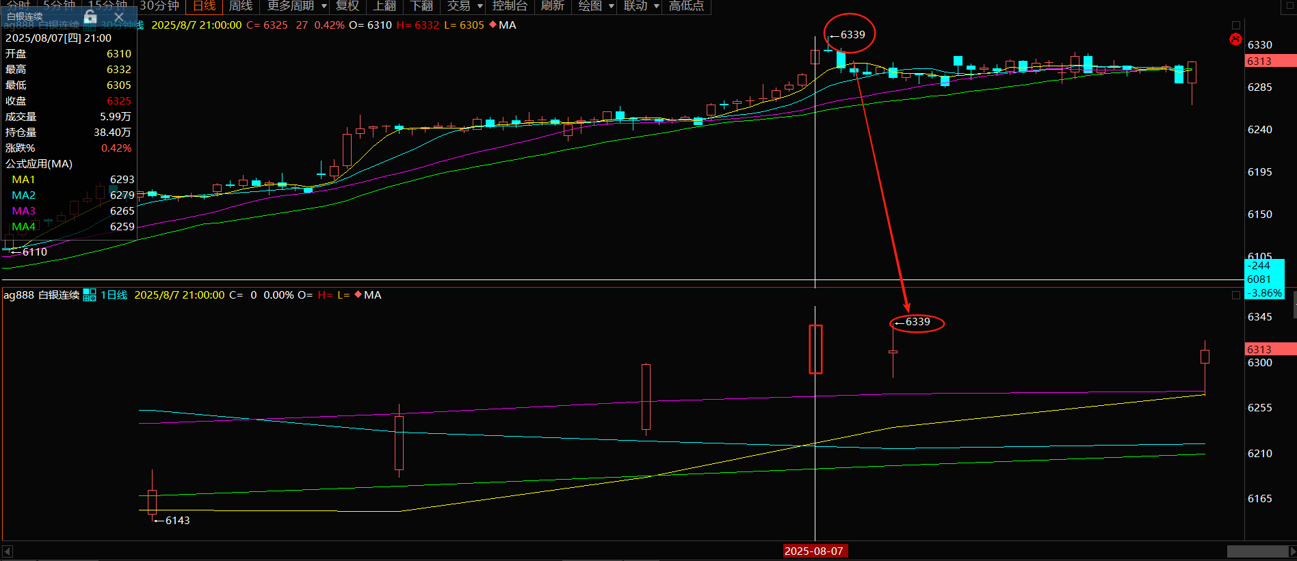Screen dimensions: 1297x561
Task: Expand the 绘图 drawing dropdown
Action: coord(611,7)
